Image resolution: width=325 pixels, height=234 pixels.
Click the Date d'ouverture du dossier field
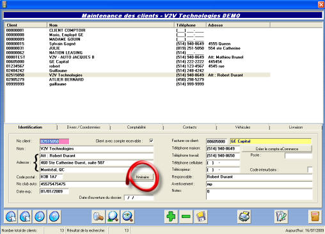[x=139, y=198]
